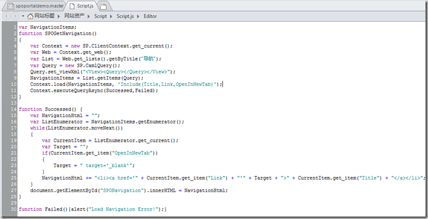Click get_item("Link") on line 25
The width and height of the screenshot is (428, 219).
(x=204, y=178)
